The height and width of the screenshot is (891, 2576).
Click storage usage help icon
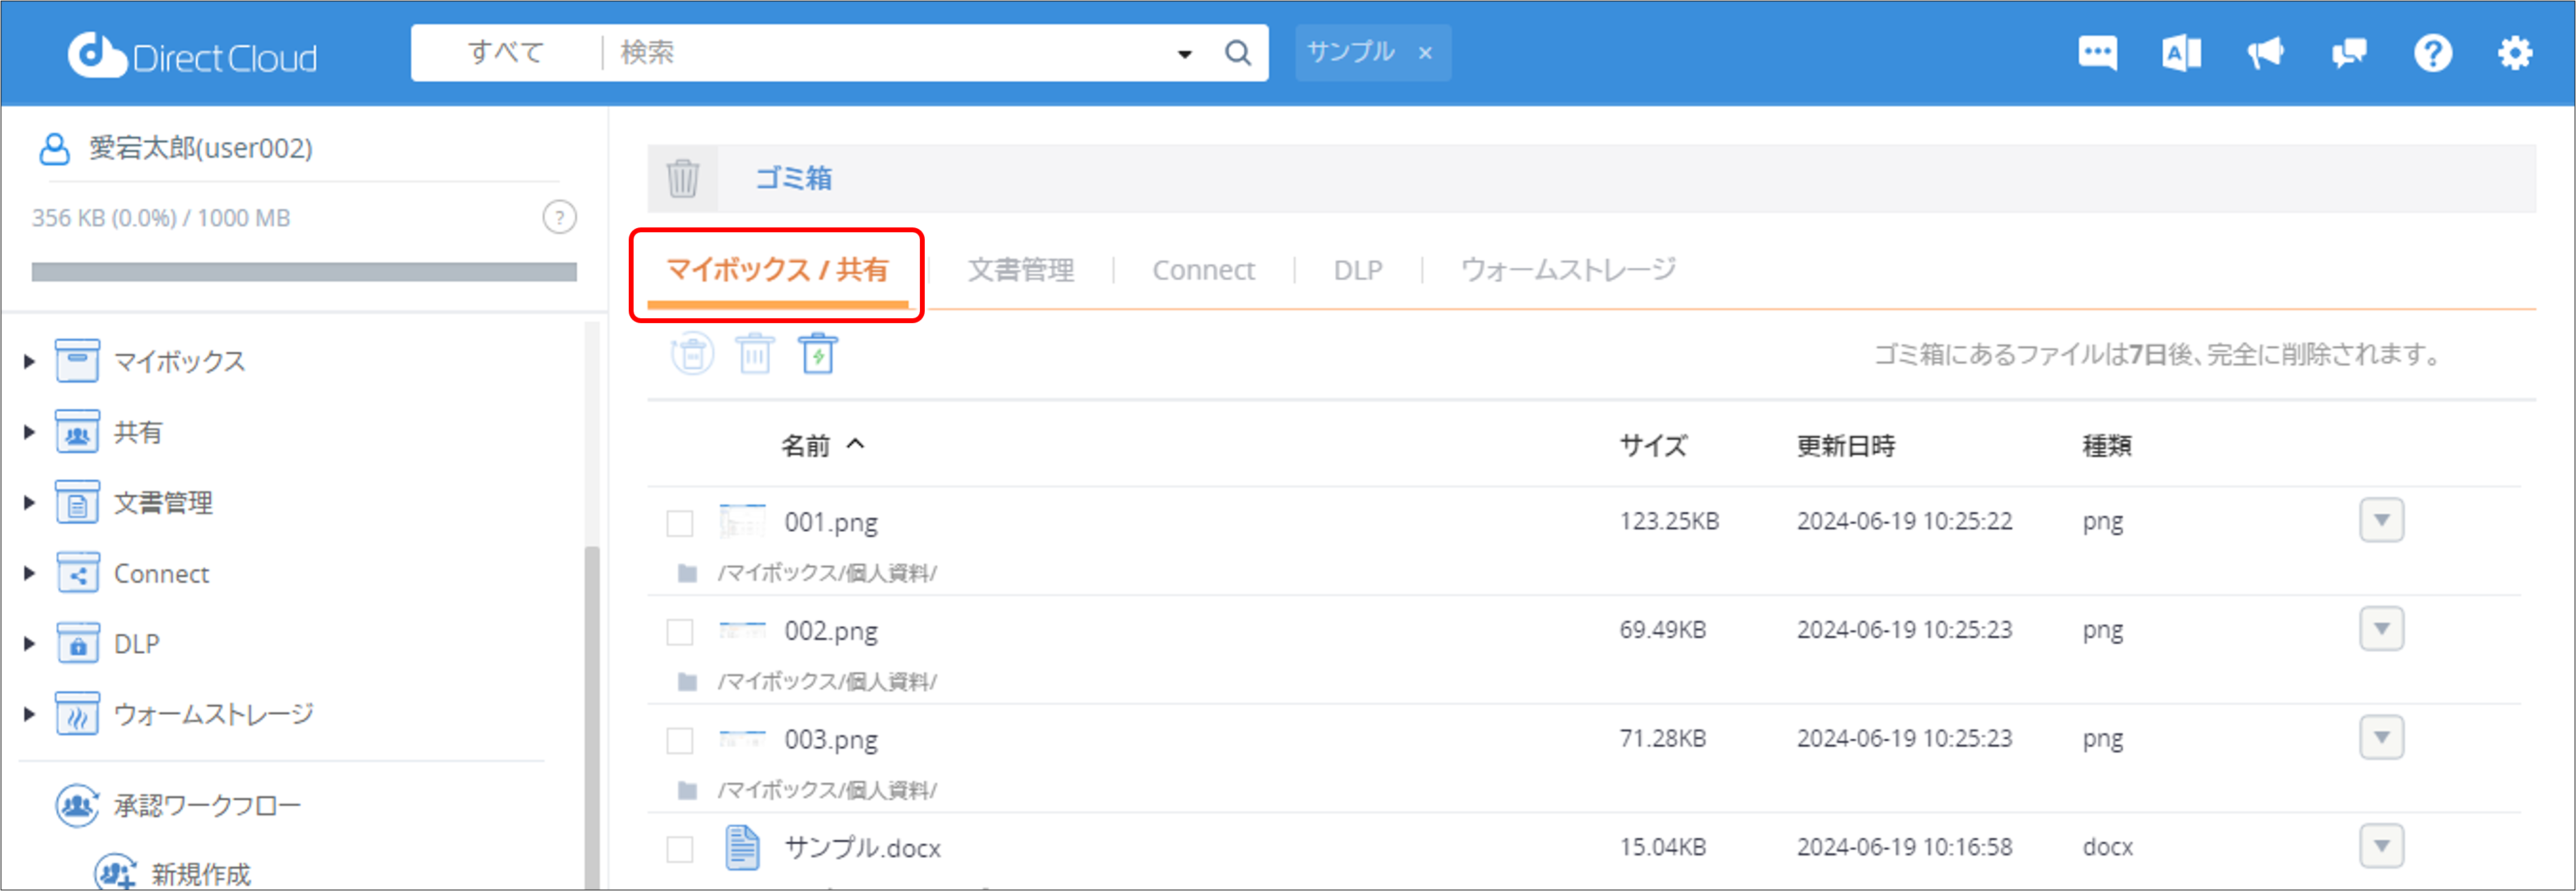click(559, 218)
